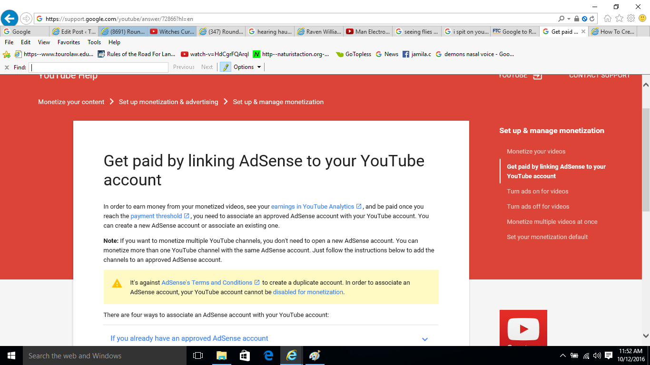Open the Home icon
650x365 pixels.
608,19
